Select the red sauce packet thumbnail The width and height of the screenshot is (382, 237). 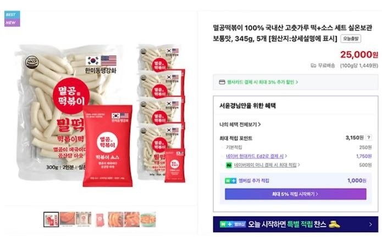pyautogui.click(x=99, y=219)
